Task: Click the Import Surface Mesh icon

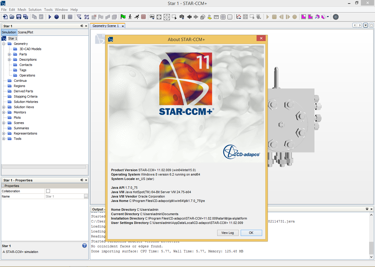Action: 79,17
